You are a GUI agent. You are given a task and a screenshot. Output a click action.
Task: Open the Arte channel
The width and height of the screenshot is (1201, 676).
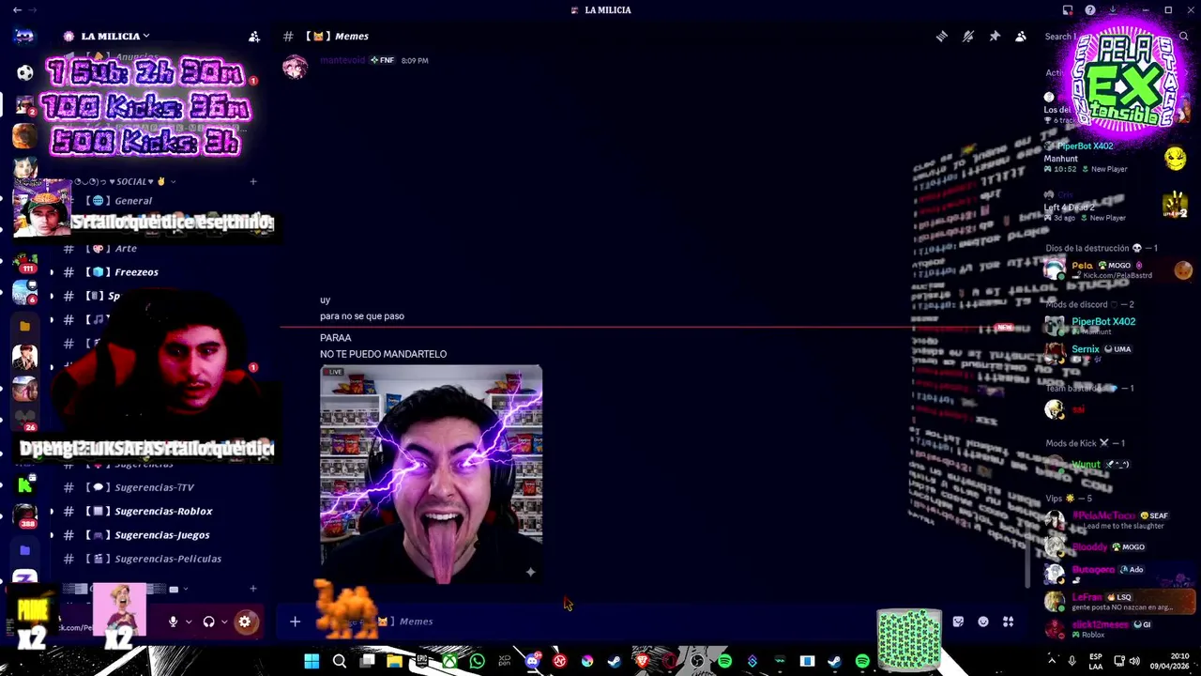click(160, 249)
